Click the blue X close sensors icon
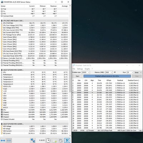Viewport: 143px width, 143px height. (67, 140)
